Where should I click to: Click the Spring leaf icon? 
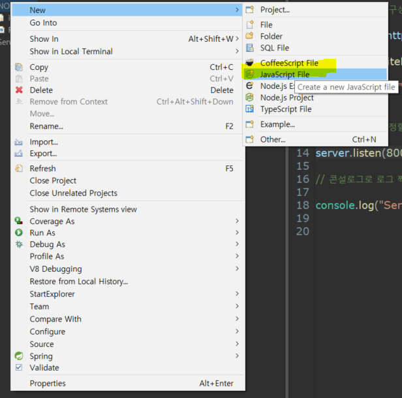click(19, 356)
